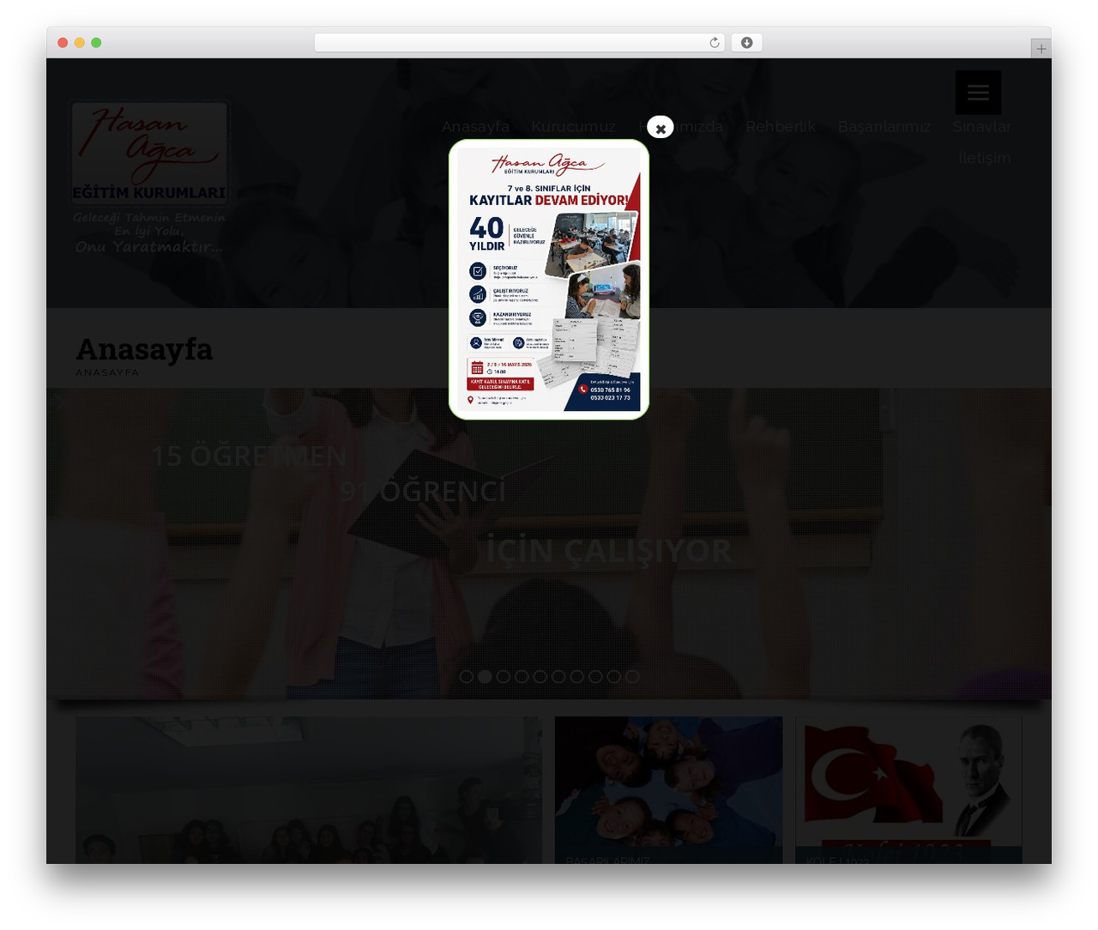The height and width of the screenshot is (930, 1098).
Task: Open the Kurucumuz menu item
Action: pyautogui.click(x=573, y=127)
